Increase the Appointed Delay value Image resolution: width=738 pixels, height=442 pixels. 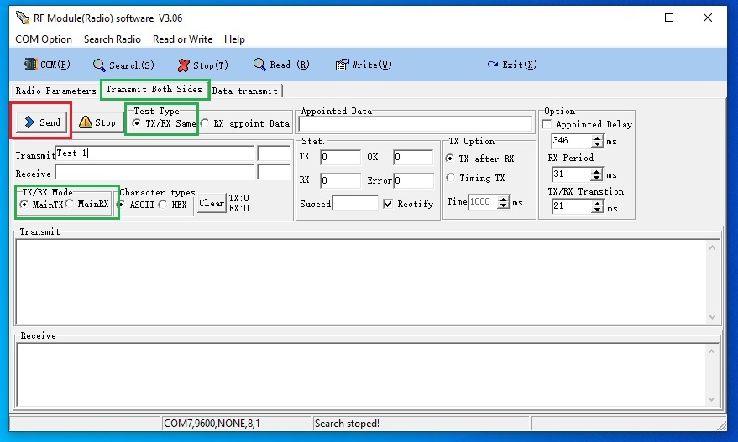coord(597,138)
